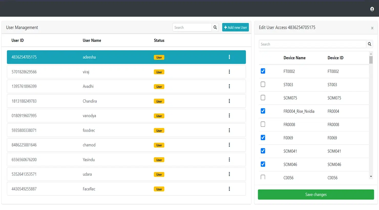Viewport: 379px width, 210px height.
Task: Click device ID FR0004
Action: pos(333,111)
